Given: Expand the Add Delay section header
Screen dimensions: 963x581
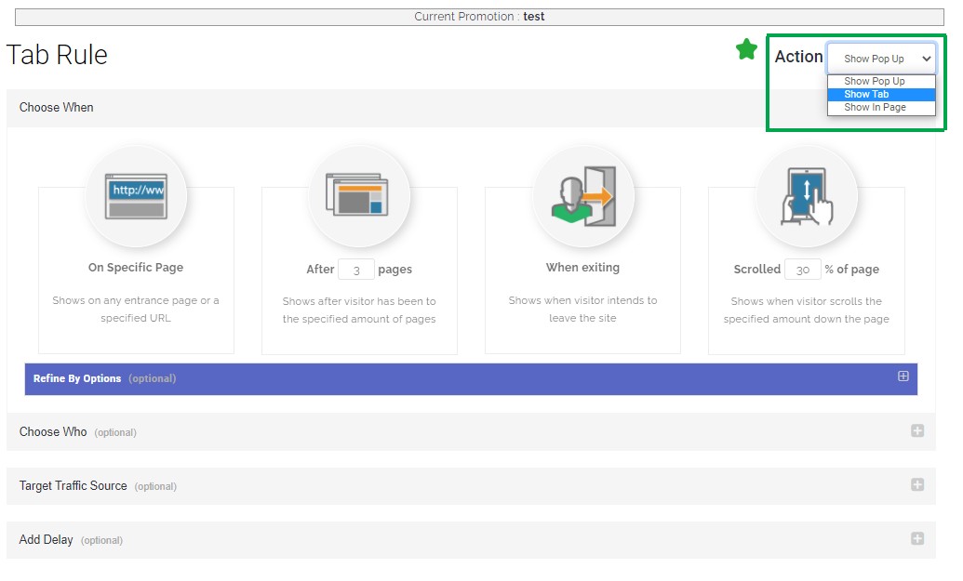Looking at the screenshot, I should [47, 540].
